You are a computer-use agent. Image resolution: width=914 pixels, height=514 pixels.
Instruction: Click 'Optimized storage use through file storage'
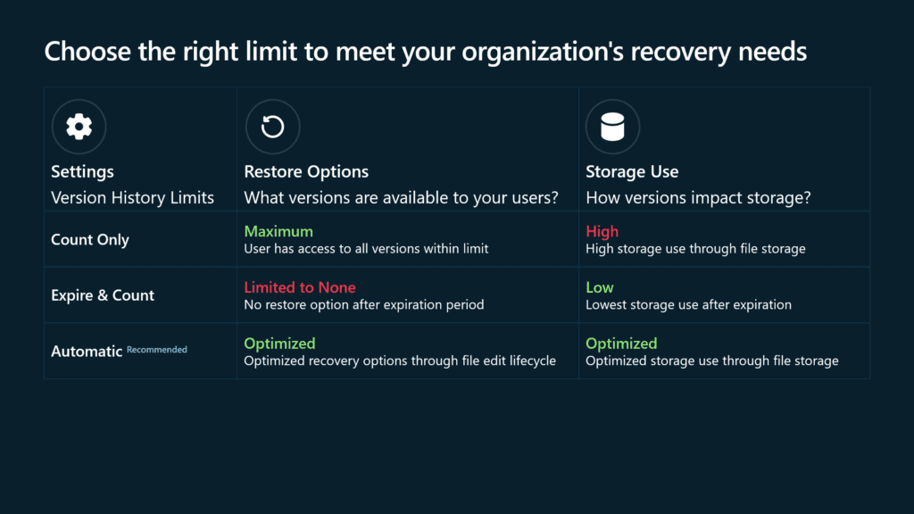point(711,361)
